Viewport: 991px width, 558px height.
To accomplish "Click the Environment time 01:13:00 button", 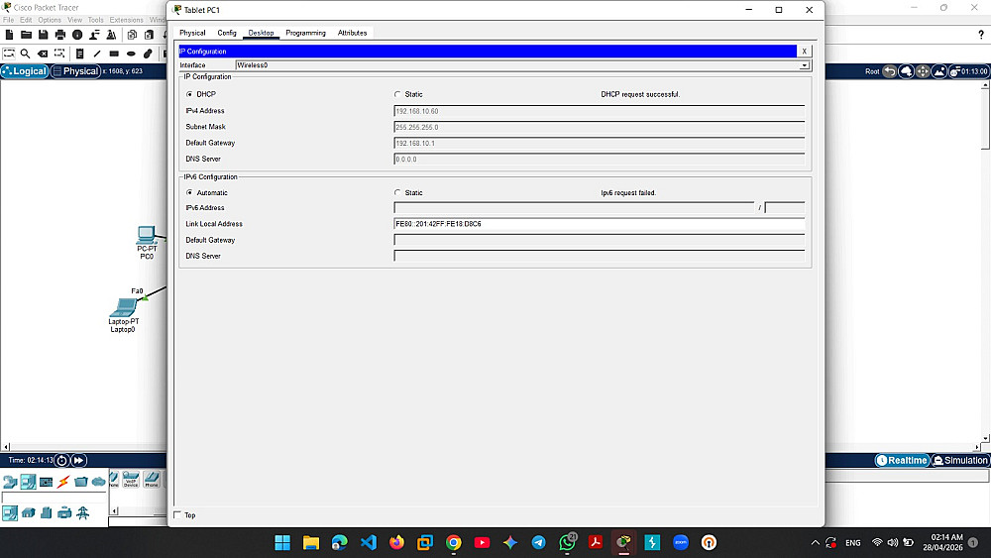I will click(969, 71).
